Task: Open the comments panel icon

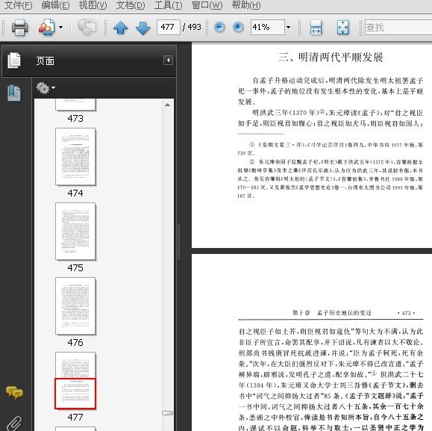Action: click(14, 392)
